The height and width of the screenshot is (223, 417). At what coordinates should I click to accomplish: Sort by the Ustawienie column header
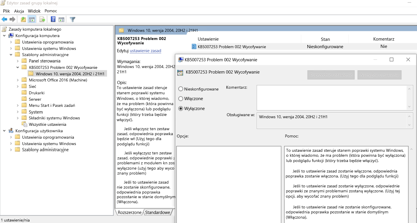[208, 39]
